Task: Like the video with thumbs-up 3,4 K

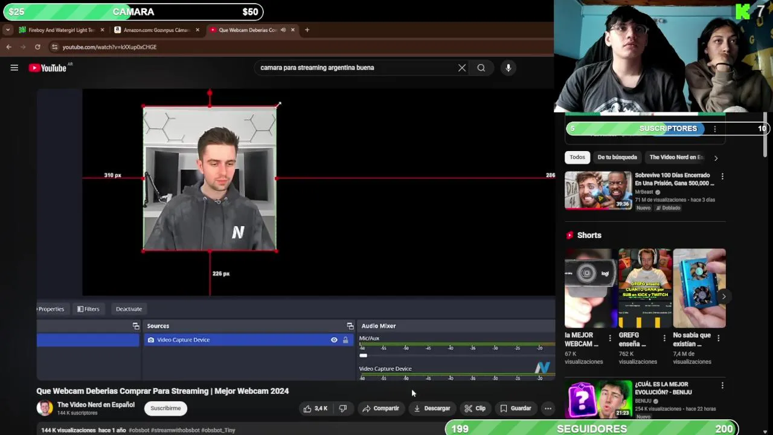Action: point(315,408)
